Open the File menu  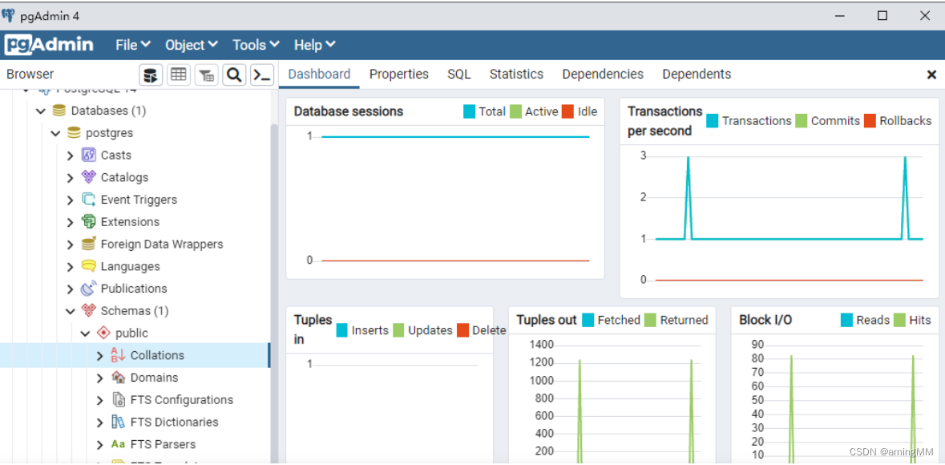click(132, 45)
